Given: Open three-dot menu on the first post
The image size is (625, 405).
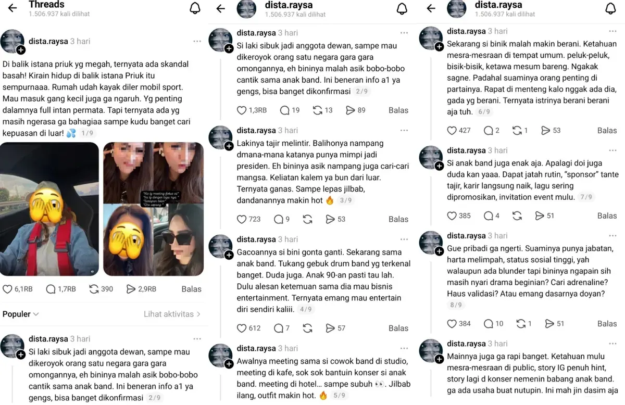Looking at the screenshot, I should 197,41.
